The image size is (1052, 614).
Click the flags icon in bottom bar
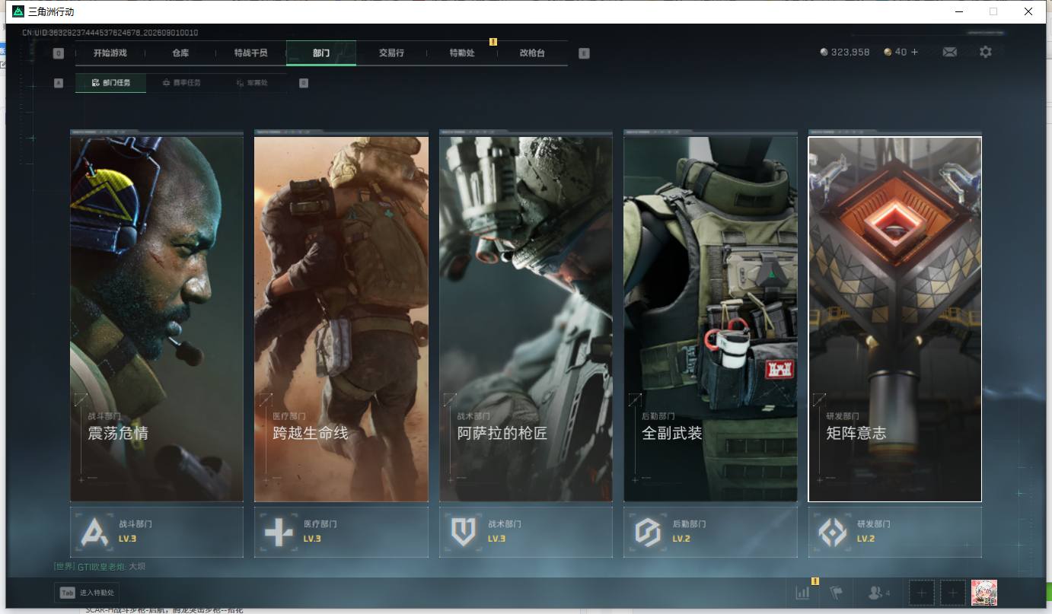(x=837, y=593)
